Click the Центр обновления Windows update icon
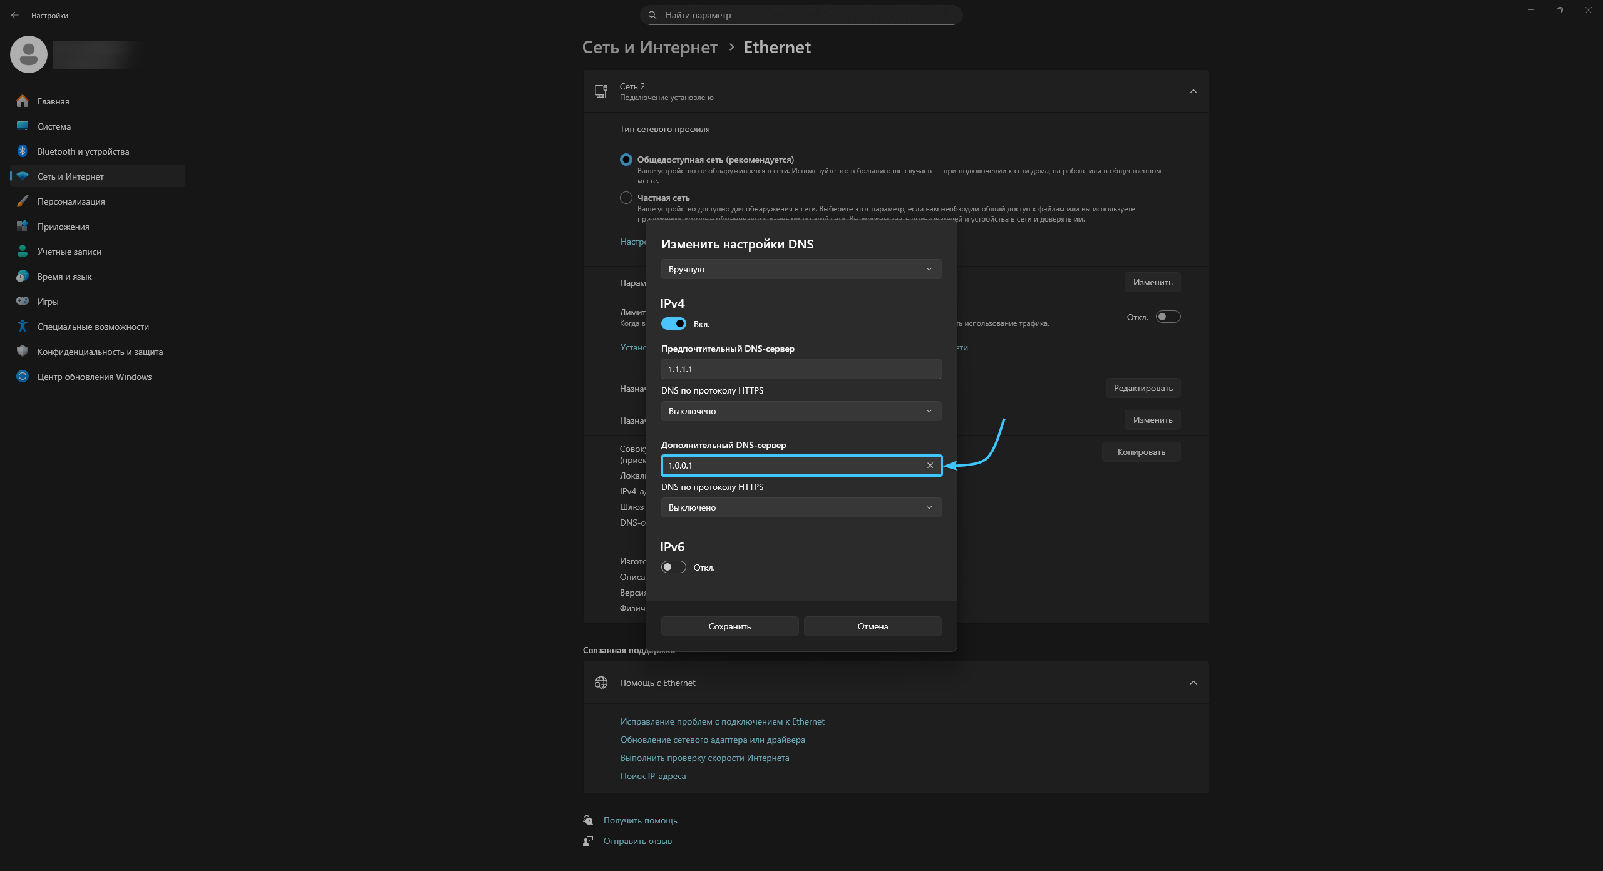 tap(23, 377)
